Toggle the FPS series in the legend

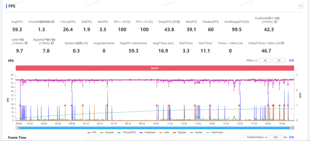pyautogui.click(x=93, y=133)
